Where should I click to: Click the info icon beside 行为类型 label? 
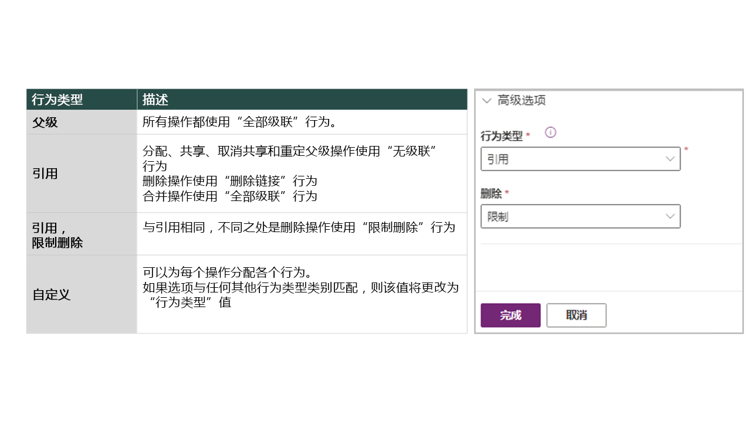[550, 132]
